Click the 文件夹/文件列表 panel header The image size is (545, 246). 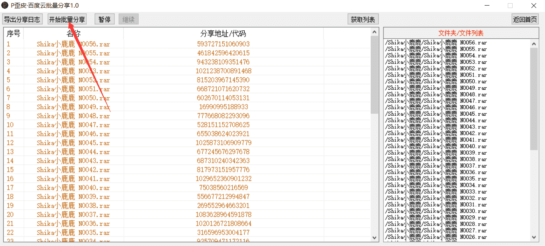[x=461, y=33]
